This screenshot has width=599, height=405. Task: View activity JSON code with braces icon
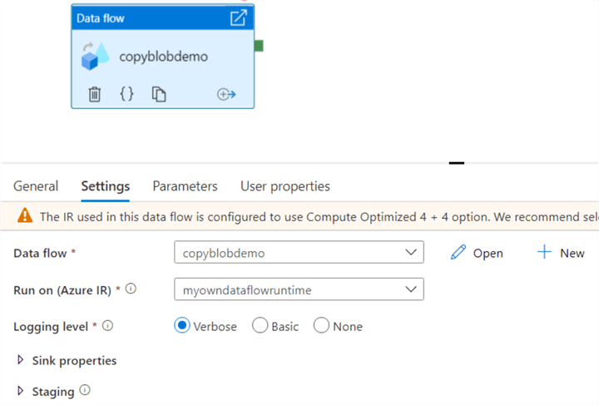126,94
